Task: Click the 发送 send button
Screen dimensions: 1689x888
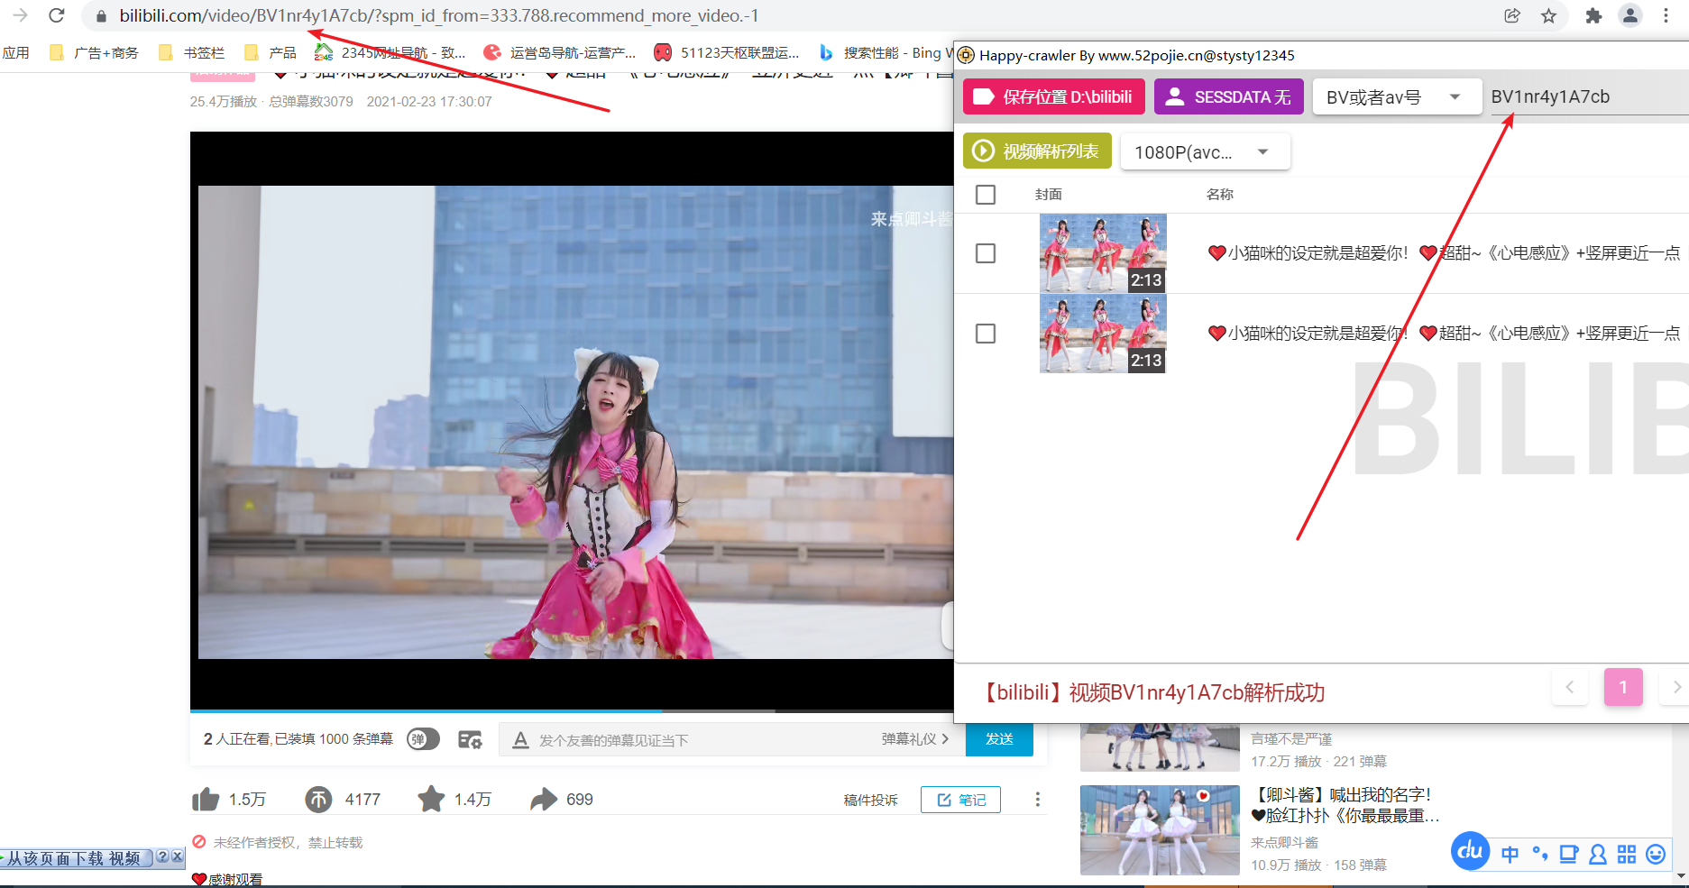Action: [x=998, y=739]
